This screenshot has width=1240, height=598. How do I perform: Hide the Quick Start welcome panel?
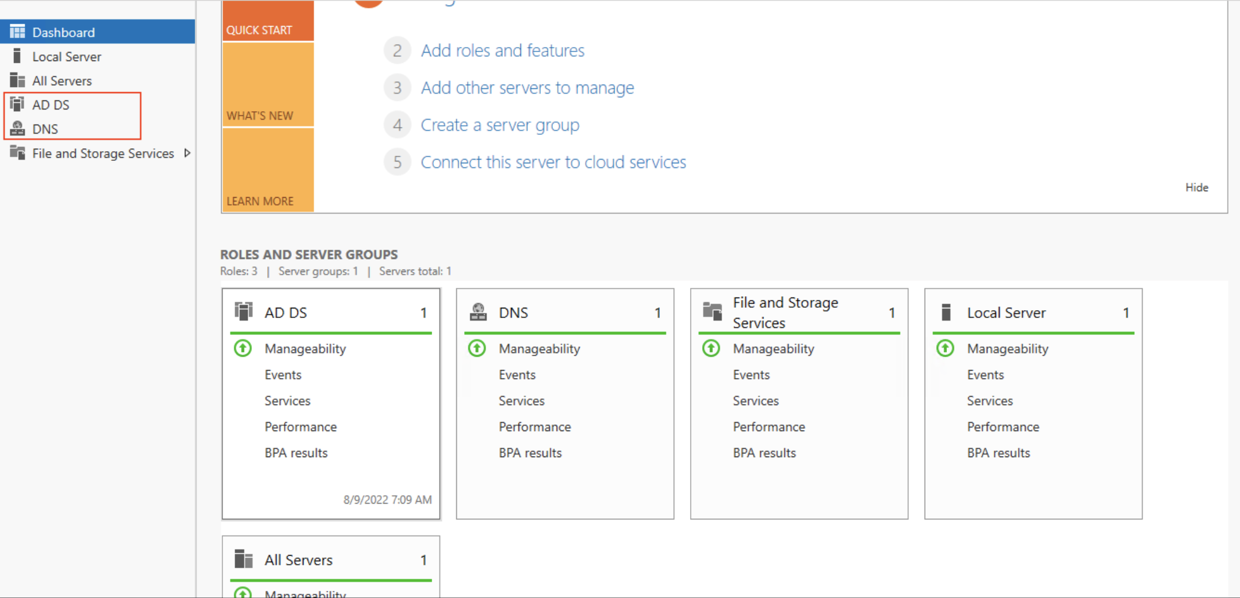click(1196, 187)
